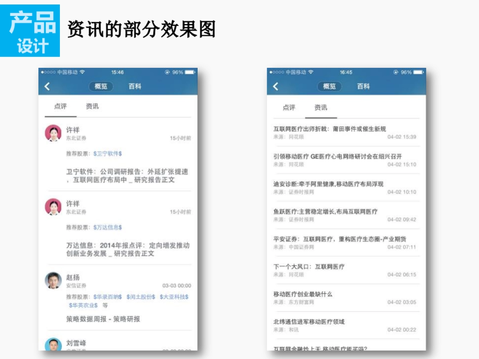Open 赵扬's profile avatar
479x359 pixels.
[53, 280]
